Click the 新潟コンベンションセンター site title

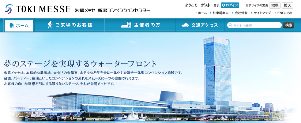click(124, 10)
